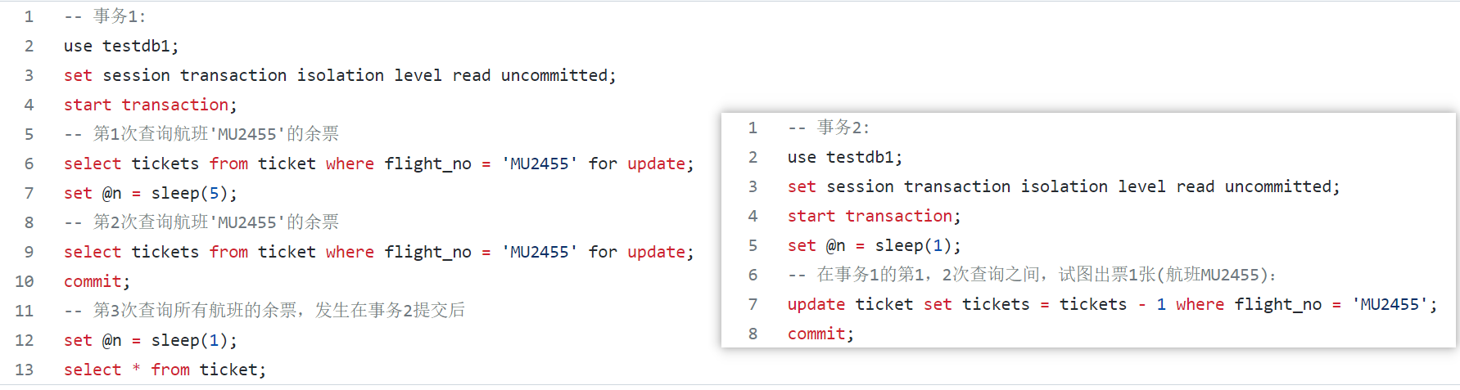This screenshot has width=1460, height=390.
Task: Click the select statement on line 6 of 事务1
Action: pos(378,164)
